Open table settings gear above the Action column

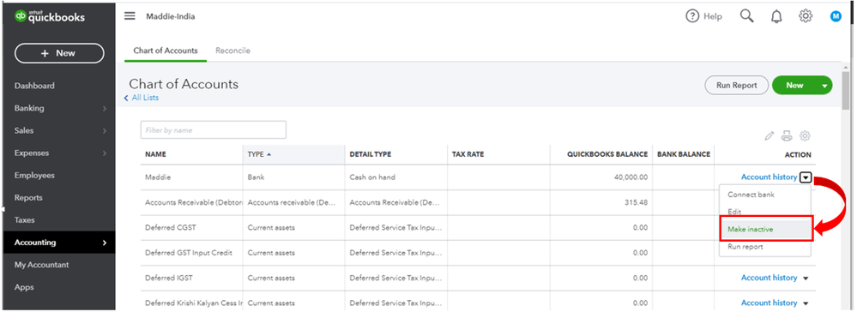pyautogui.click(x=805, y=135)
